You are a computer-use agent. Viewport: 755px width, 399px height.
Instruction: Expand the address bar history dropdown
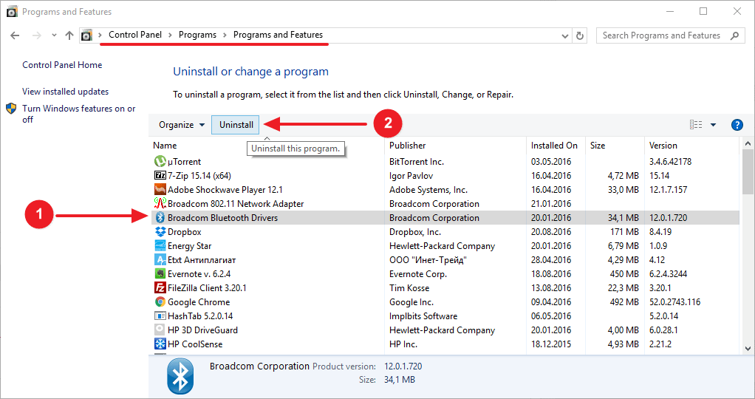tap(565, 35)
